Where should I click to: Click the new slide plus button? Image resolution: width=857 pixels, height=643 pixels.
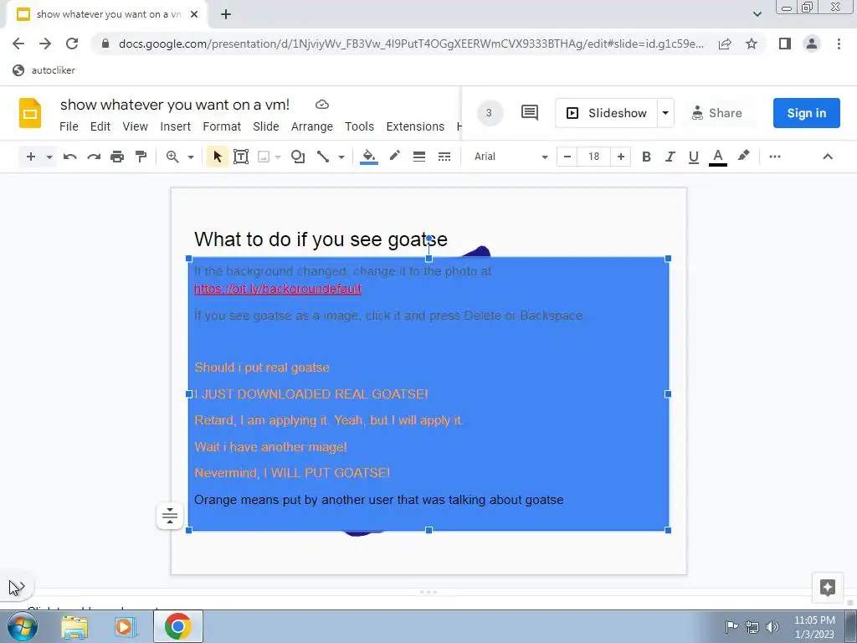31,157
